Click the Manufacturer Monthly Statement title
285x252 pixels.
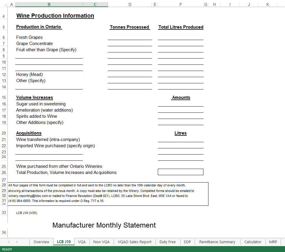pos(104,225)
